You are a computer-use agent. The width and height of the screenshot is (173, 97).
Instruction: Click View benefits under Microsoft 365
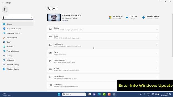[x=117, y=19]
